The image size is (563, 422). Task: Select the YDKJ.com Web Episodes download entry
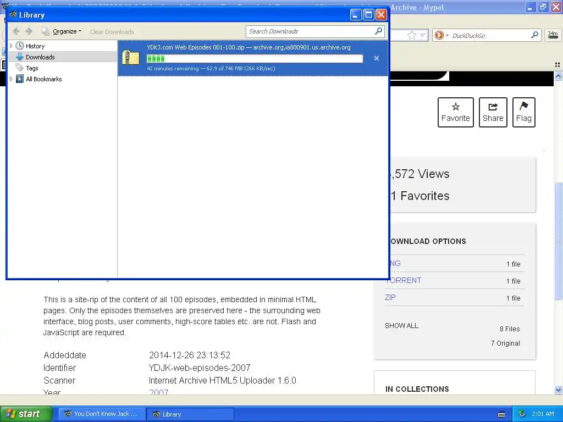[x=253, y=58]
